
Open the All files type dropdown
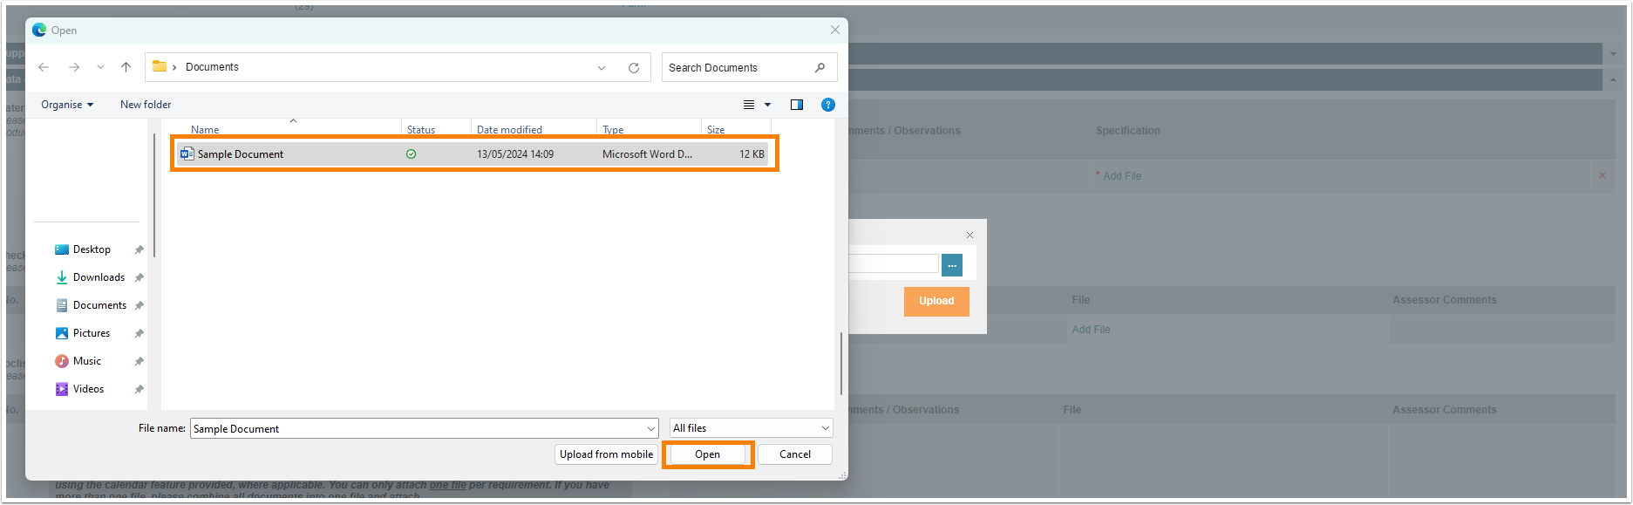point(751,428)
